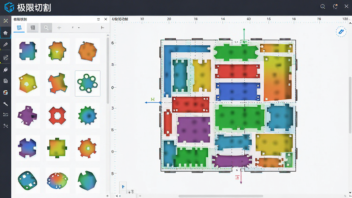This screenshot has height=198, width=352.
Task: Select the single wrench tool in sidebar
Action: coord(5,104)
